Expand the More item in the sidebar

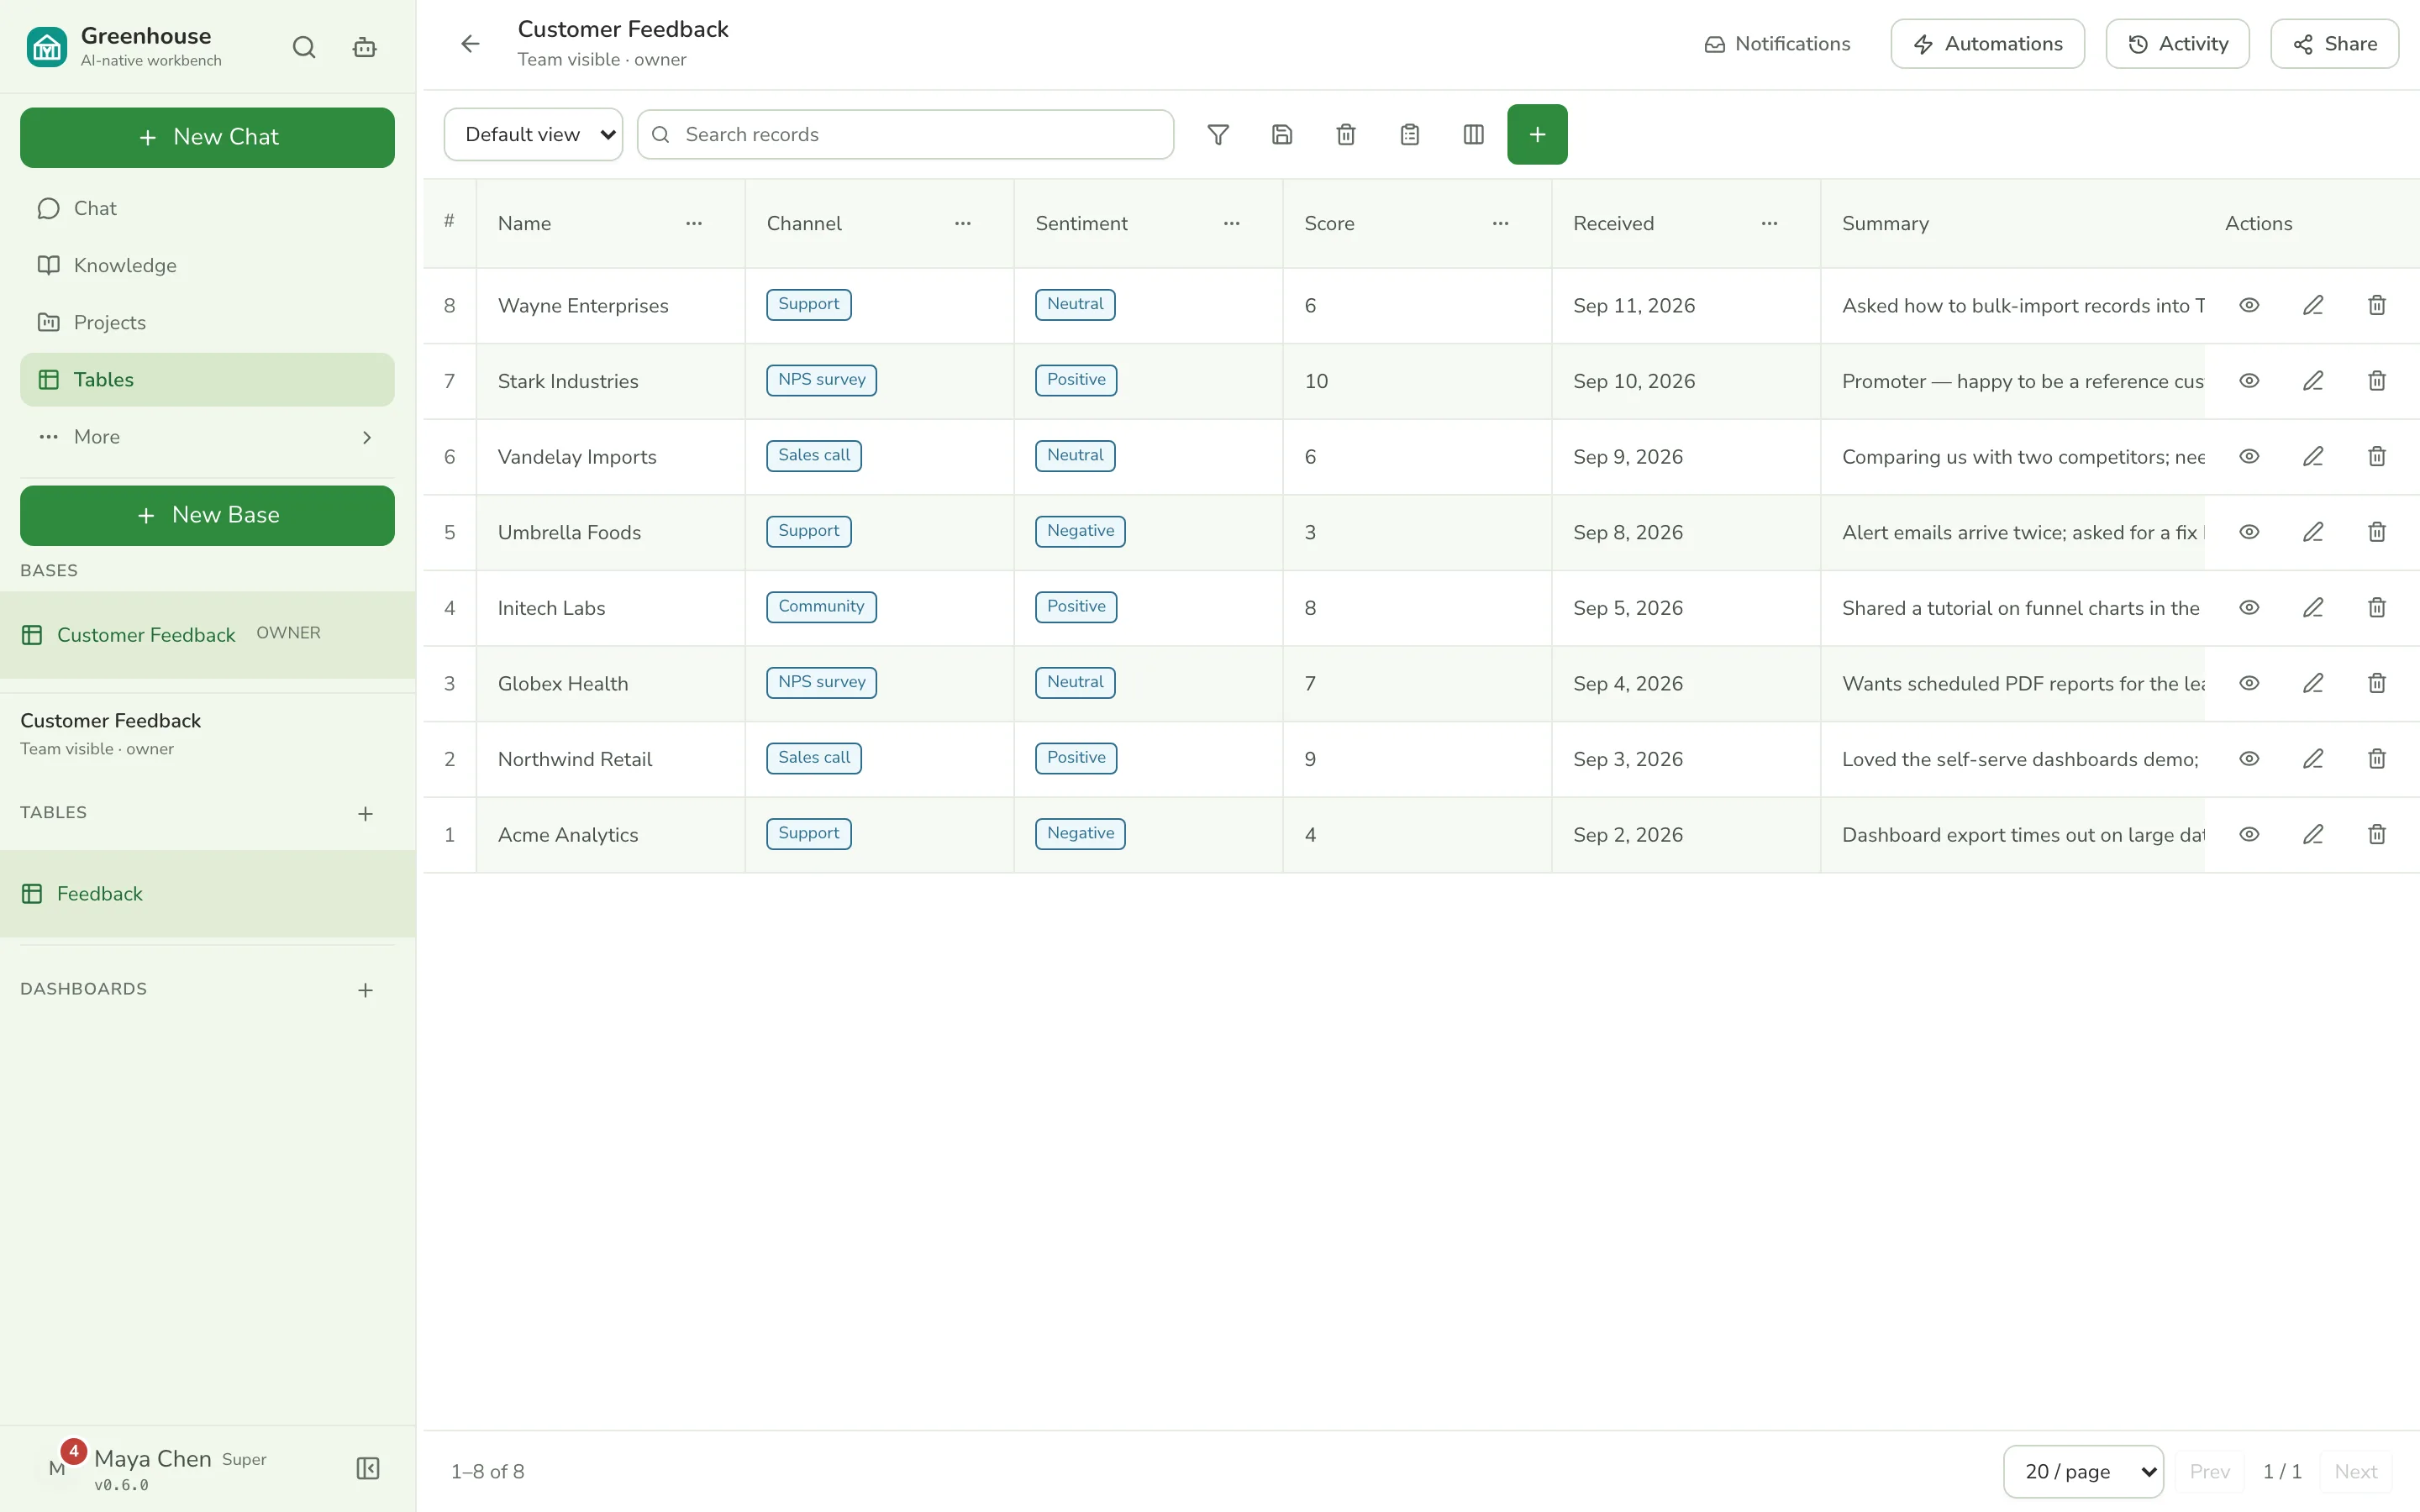[x=207, y=437]
